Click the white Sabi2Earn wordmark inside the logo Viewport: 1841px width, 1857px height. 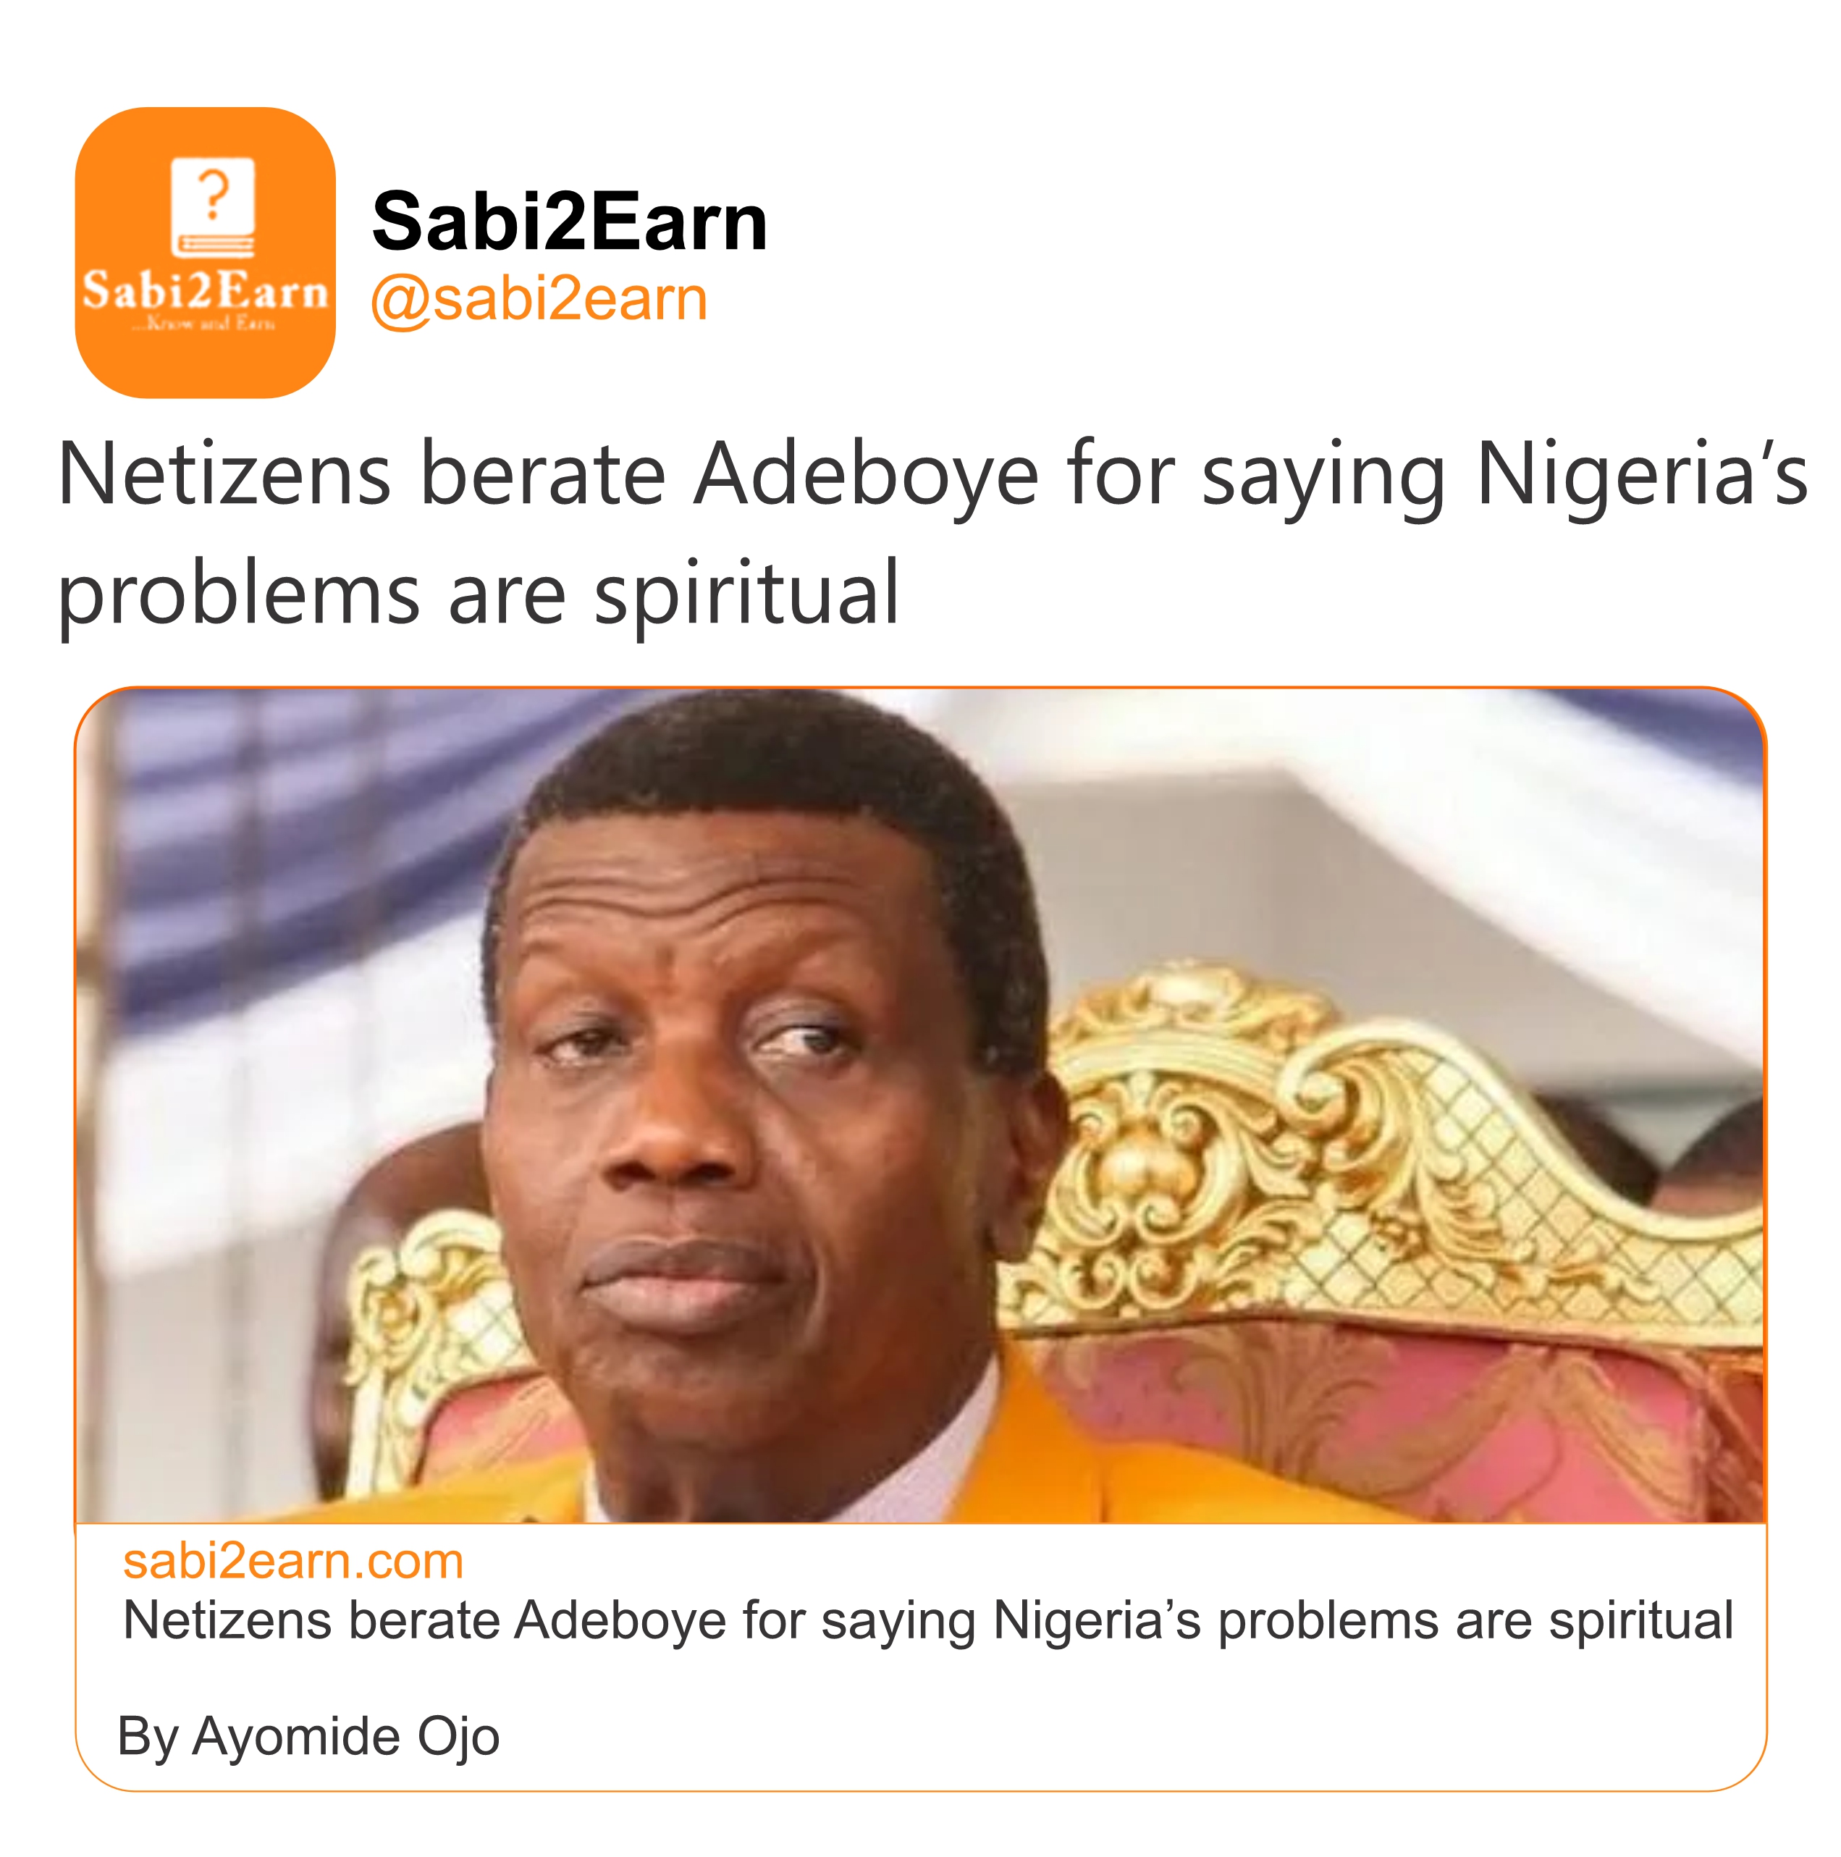pyautogui.click(x=205, y=290)
